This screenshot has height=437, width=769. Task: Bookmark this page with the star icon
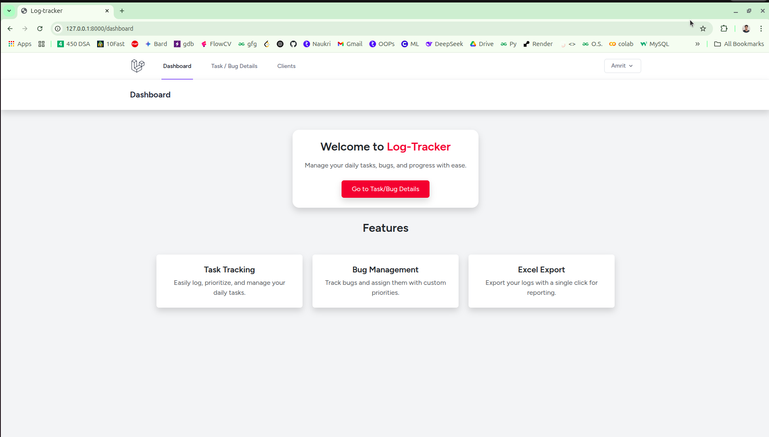click(703, 29)
